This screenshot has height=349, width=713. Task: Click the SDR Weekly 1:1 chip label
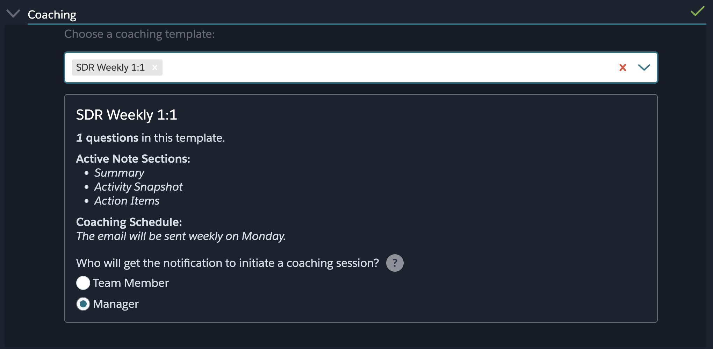[110, 67]
